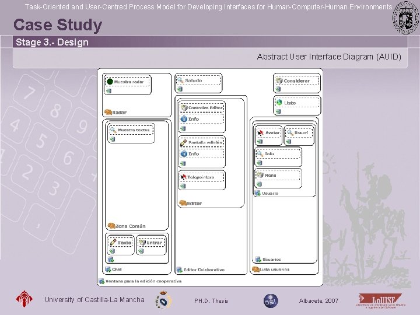Click the Usuario container icon
Screen dimensions: 420x315
pos(257,192)
